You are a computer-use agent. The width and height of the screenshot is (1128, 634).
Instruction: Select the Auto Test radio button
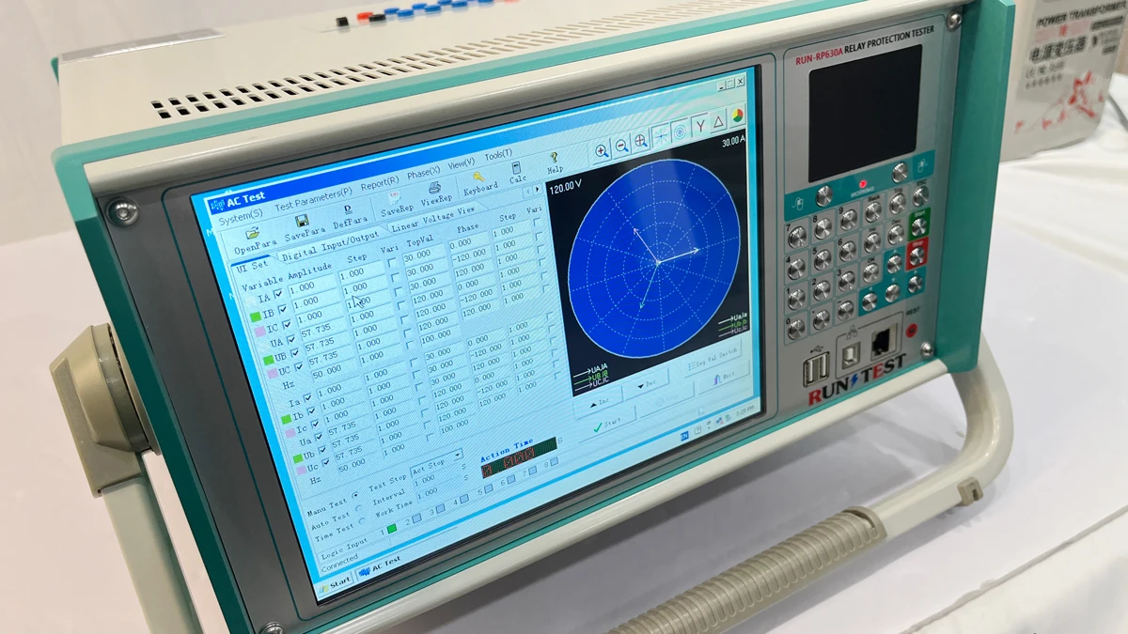[x=358, y=509]
